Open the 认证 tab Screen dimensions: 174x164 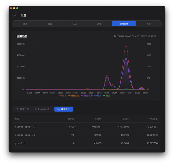click(x=75, y=24)
